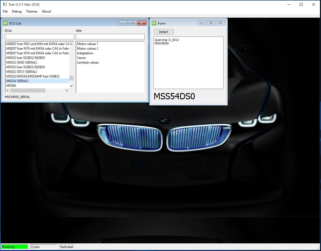The width and height of the screenshot is (321, 251).
Task: Click the Qt icon in Form window title bar
Action: 154,23
